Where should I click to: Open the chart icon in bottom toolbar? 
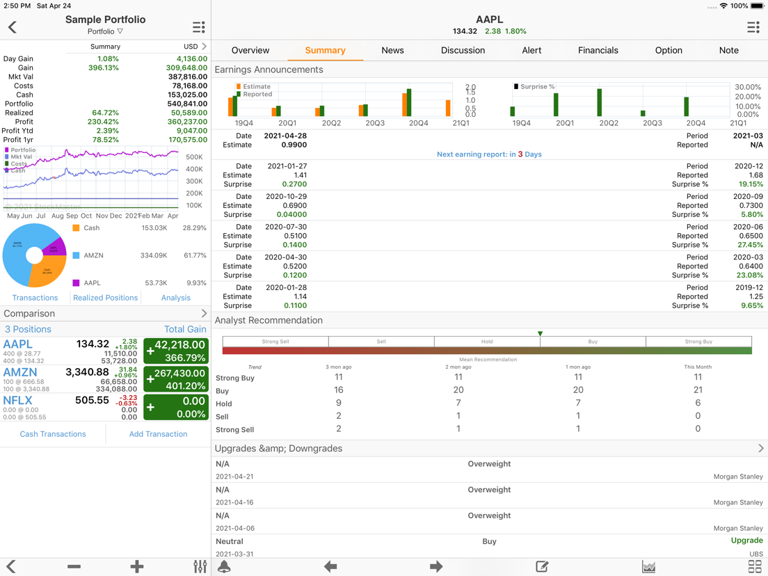(x=648, y=567)
